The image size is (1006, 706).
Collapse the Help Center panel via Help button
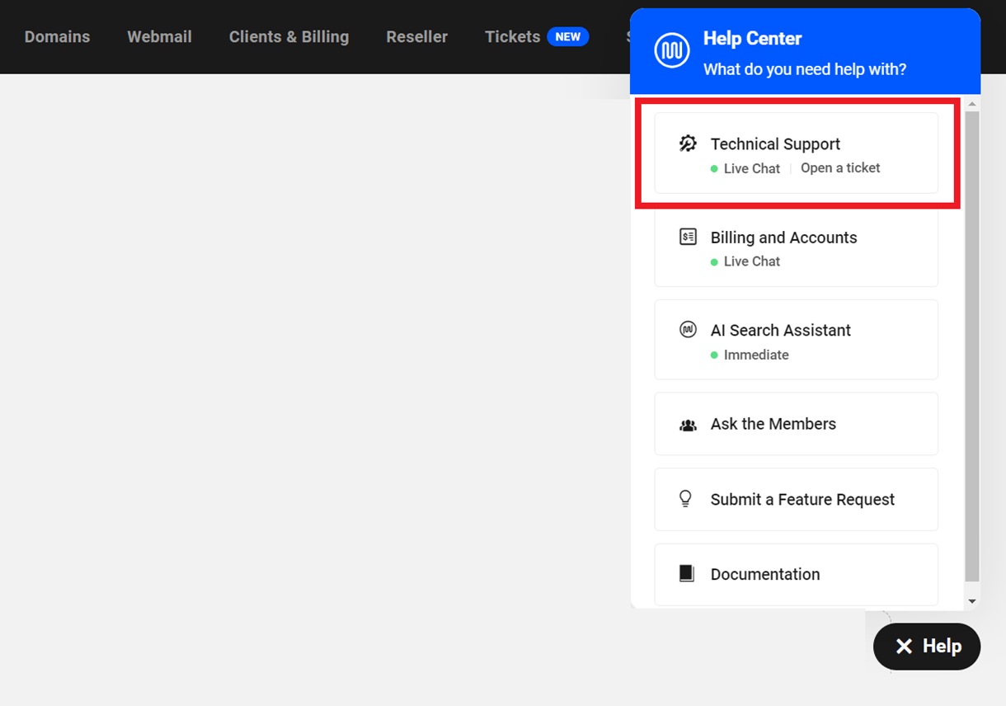coord(927,647)
